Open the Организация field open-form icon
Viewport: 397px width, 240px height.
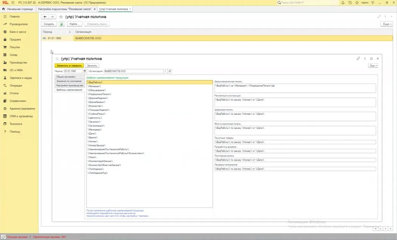[170, 71]
